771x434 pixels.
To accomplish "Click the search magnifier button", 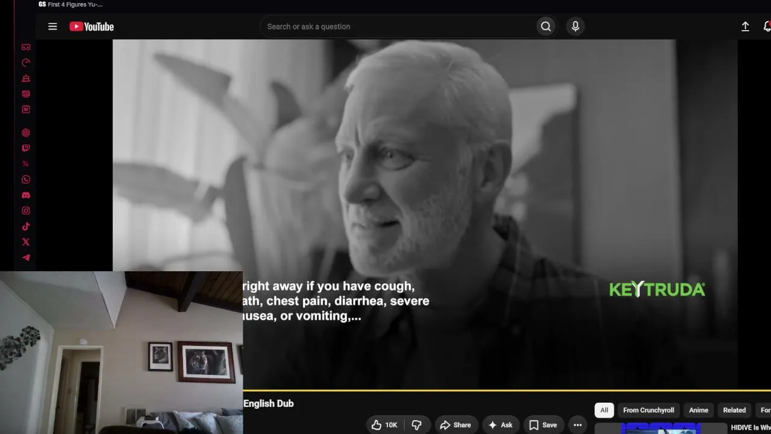I will (546, 27).
